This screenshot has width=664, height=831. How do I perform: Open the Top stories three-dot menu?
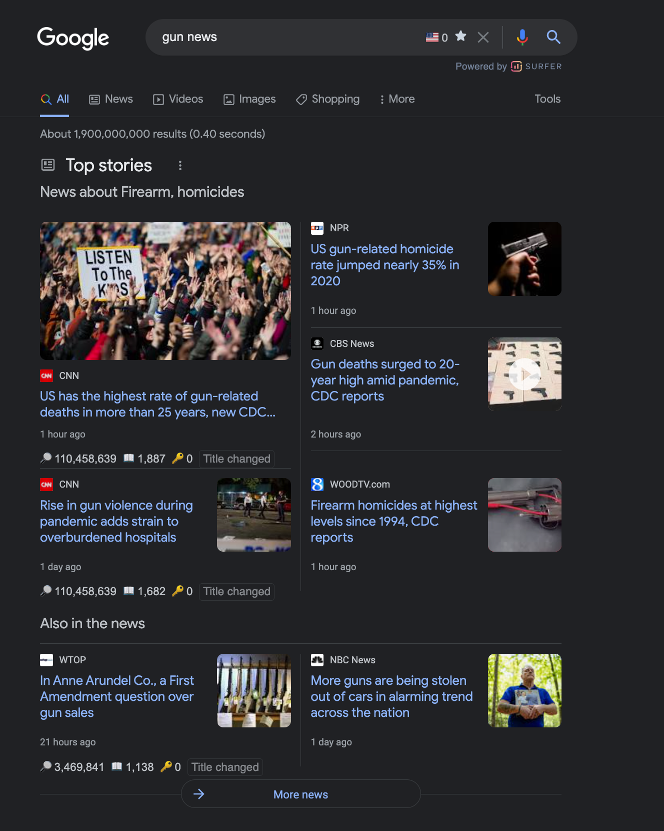(180, 166)
